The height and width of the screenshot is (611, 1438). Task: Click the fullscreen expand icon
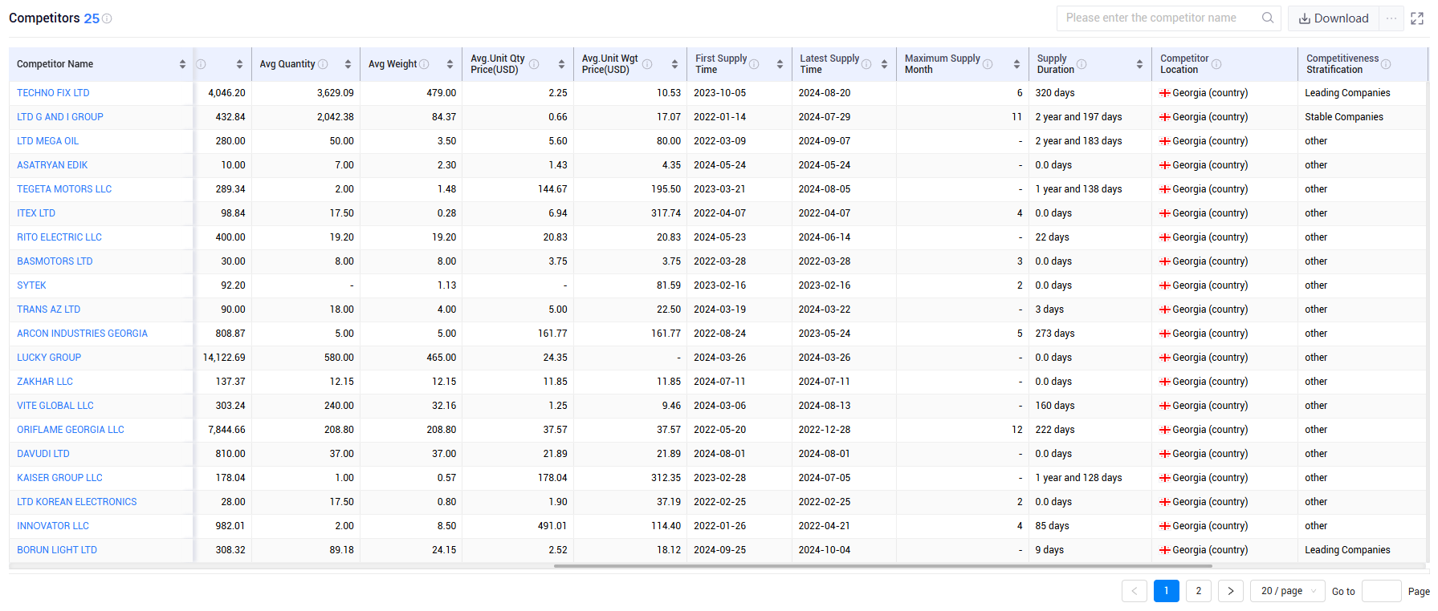tap(1417, 18)
